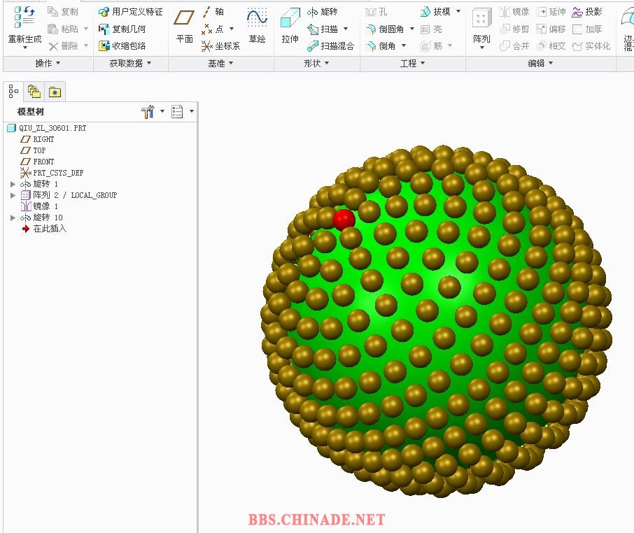This screenshot has width=634, height=533.
Task: Open the Chamfer (倒角) dropdown arrow
Action: click(x=404, y=45)
